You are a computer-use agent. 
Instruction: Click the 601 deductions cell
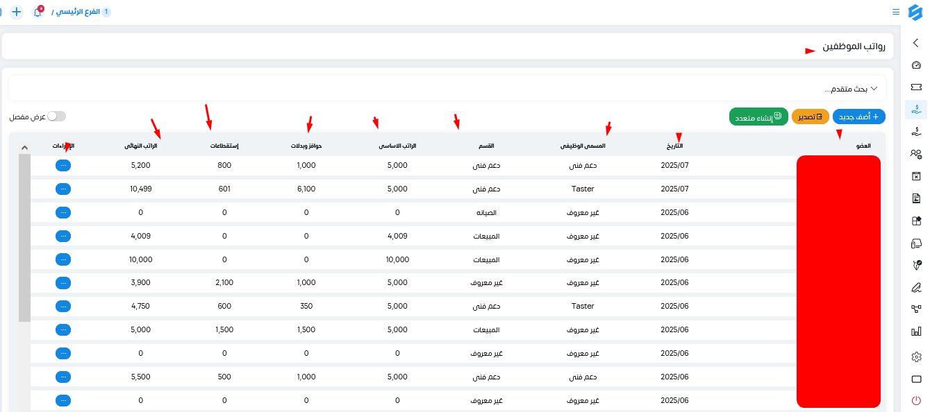tap(224, 189)
